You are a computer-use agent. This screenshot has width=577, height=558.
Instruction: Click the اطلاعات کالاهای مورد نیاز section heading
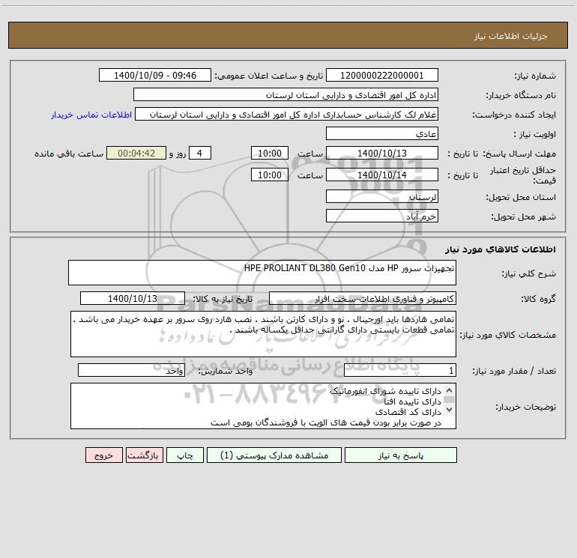coord(501,249)
